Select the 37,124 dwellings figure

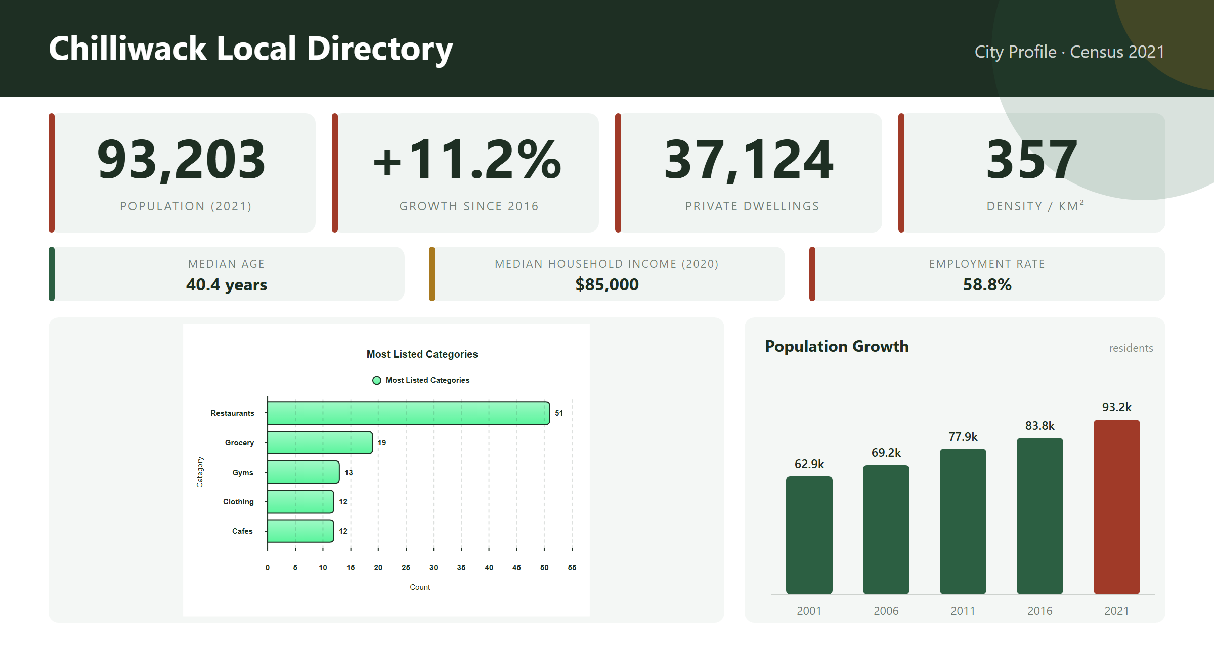coord(749,160)
